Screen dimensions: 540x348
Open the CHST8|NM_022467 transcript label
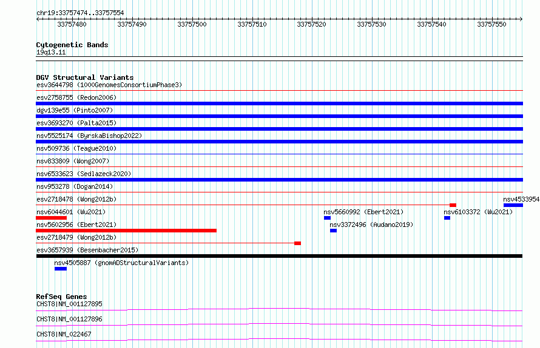tap(64, 334)
